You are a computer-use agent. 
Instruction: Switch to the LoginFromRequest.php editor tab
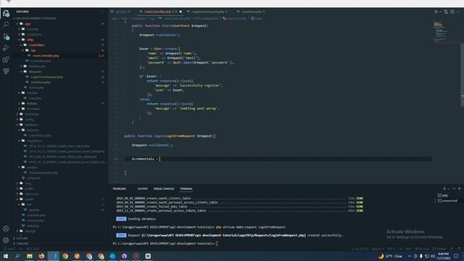(208, 12)
